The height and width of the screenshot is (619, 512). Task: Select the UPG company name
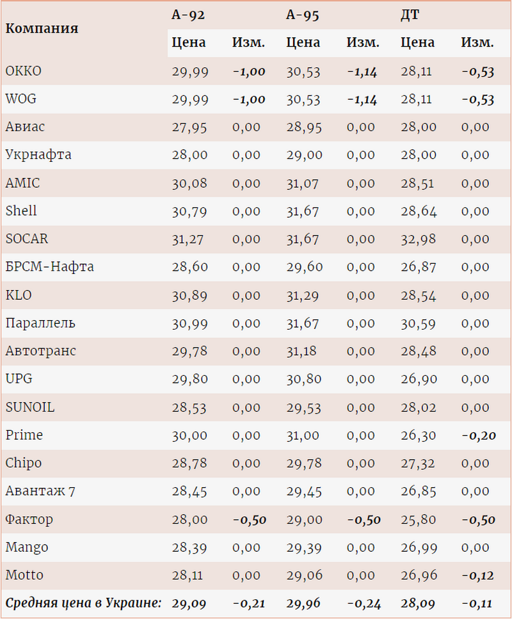click(19, 378)
